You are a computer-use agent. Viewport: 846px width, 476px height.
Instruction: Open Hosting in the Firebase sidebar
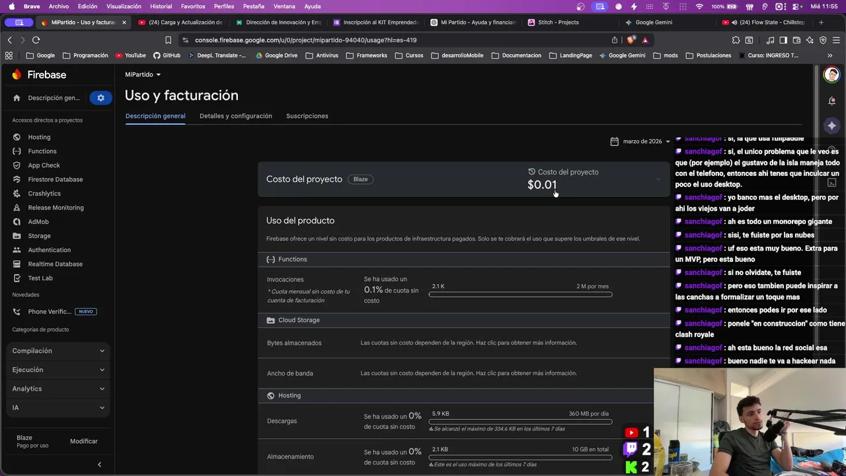pos(39,137)
